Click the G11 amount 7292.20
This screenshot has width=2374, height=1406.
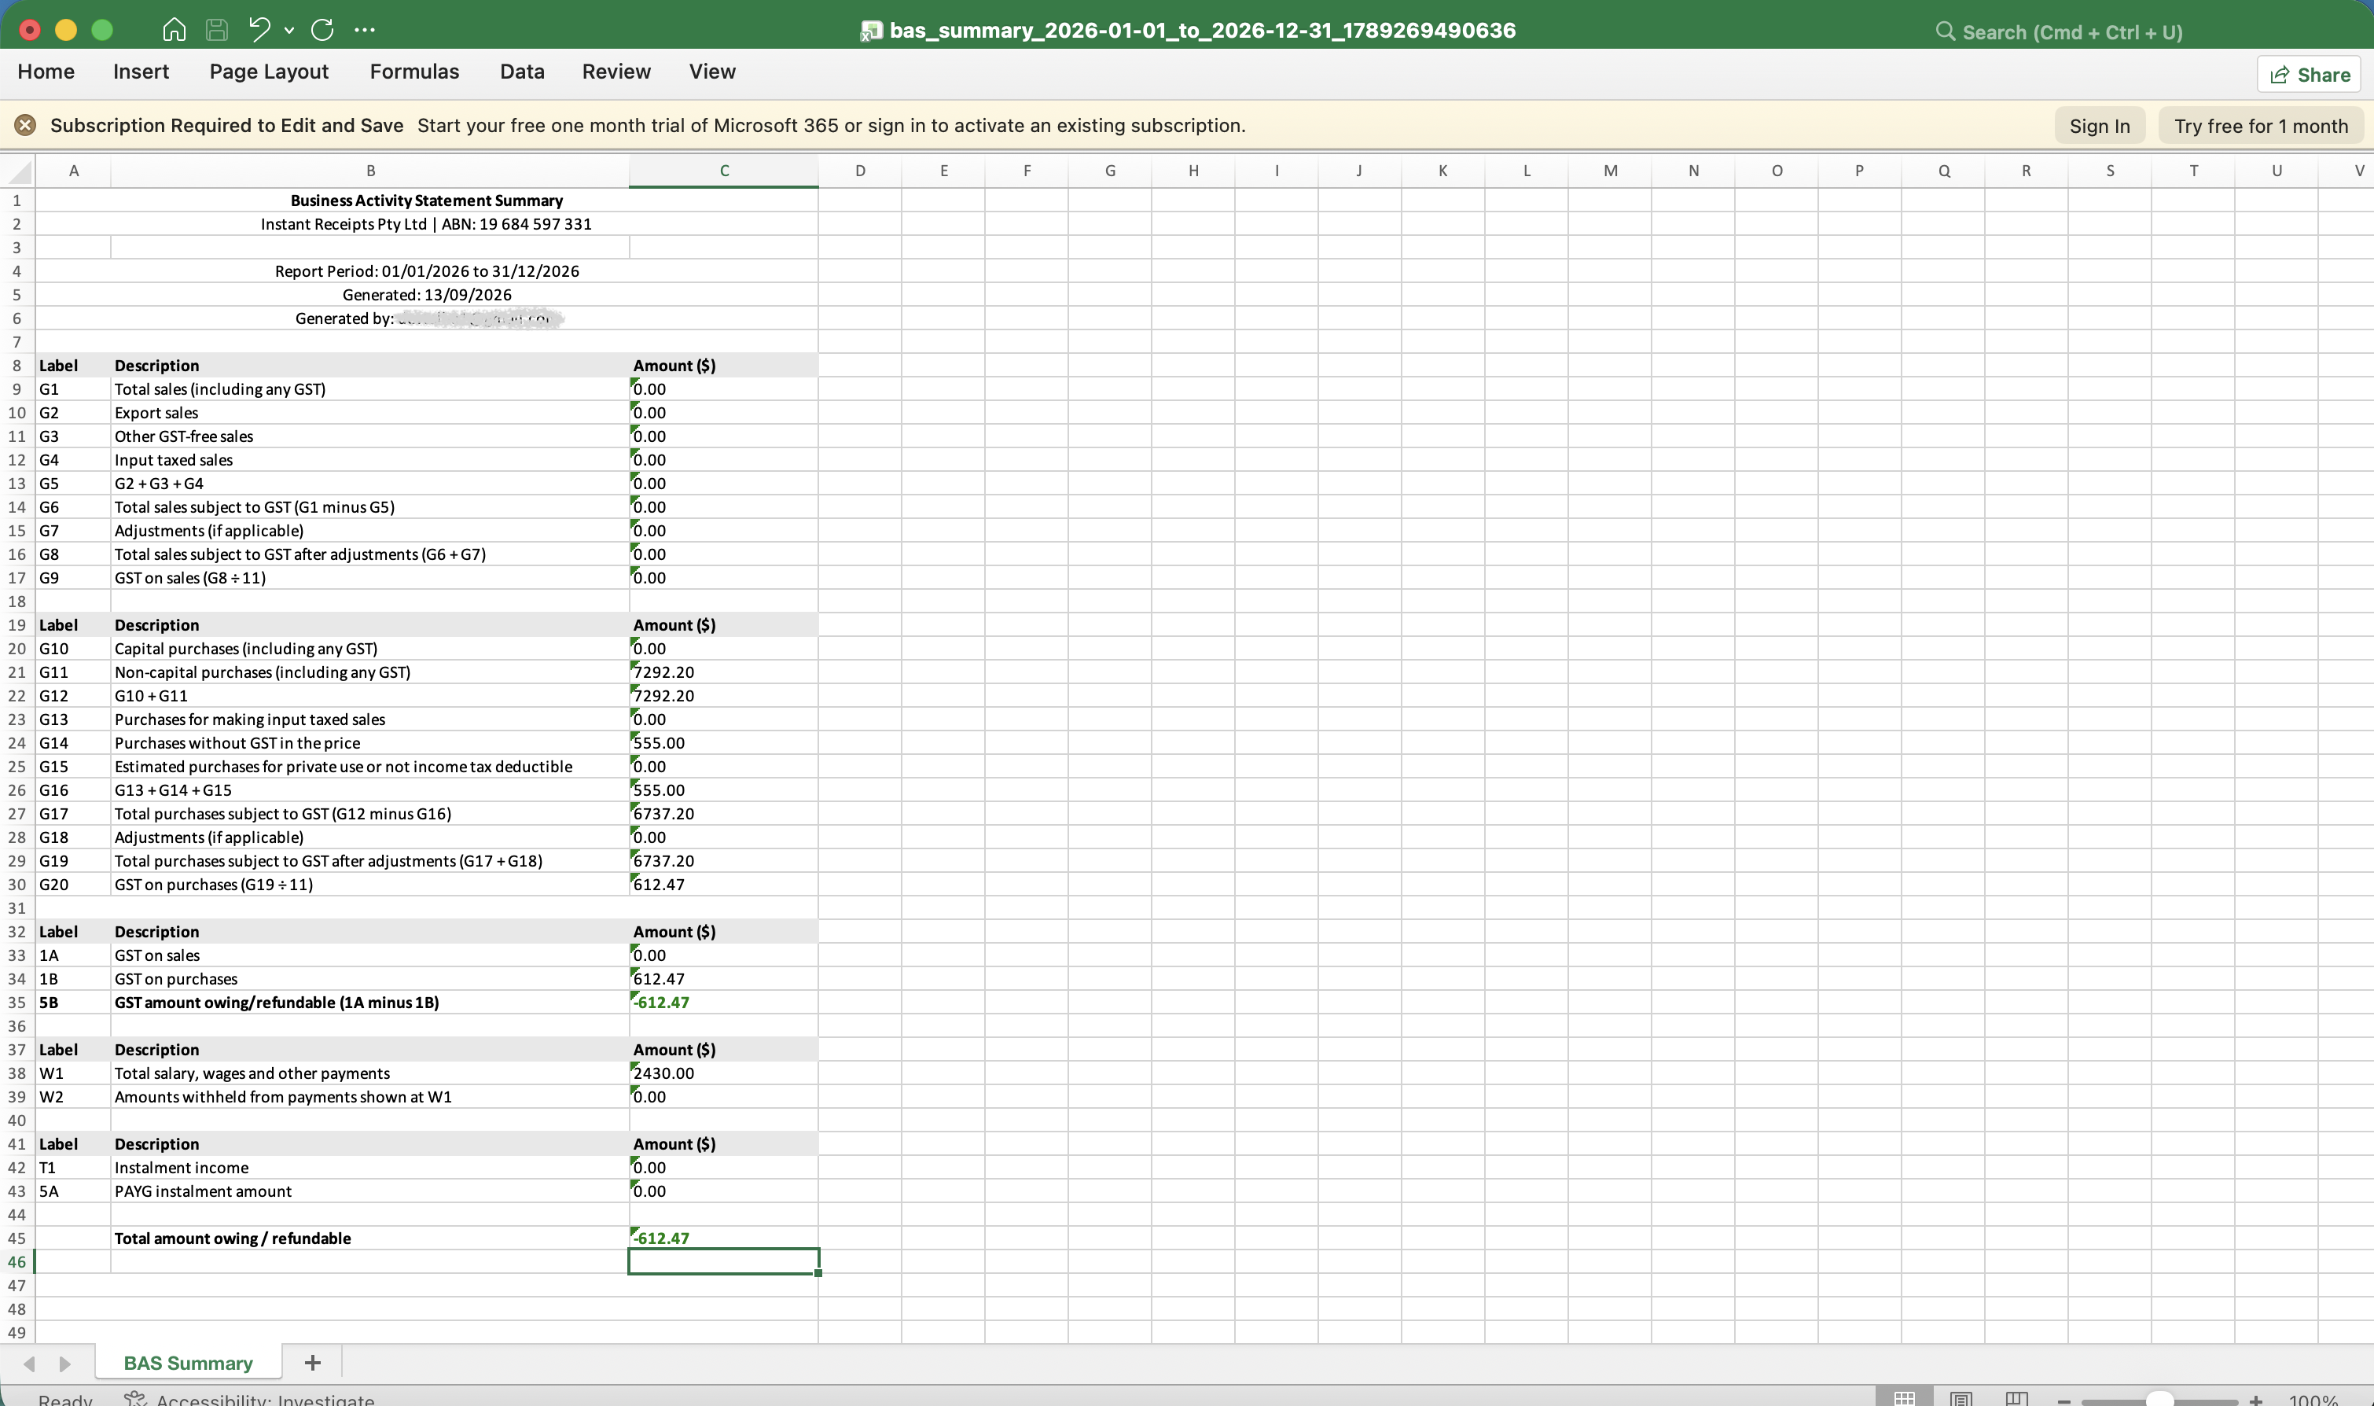pos(723,672)
